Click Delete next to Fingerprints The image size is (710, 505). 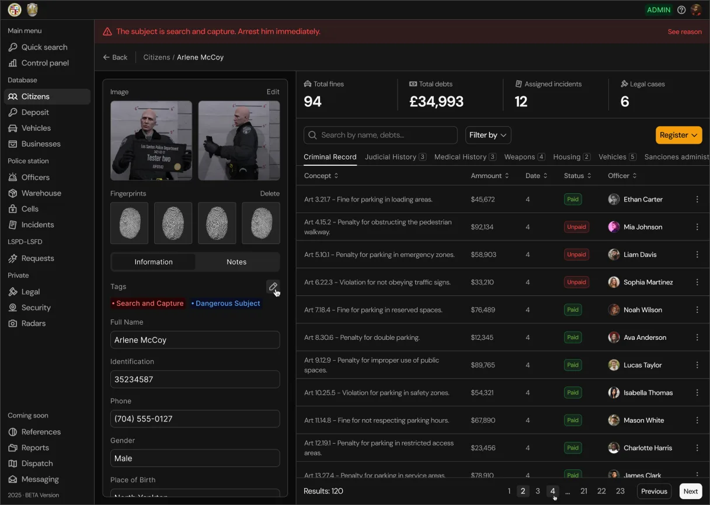[270, 193]
